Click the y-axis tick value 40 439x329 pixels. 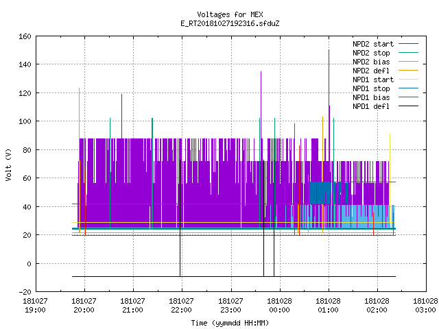tap(27, 207)
